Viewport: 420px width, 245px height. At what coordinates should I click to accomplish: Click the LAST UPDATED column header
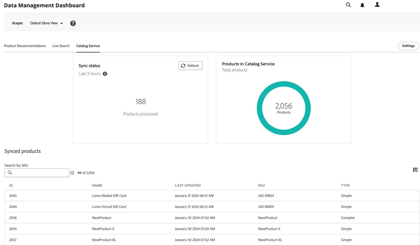click(188, 185)
